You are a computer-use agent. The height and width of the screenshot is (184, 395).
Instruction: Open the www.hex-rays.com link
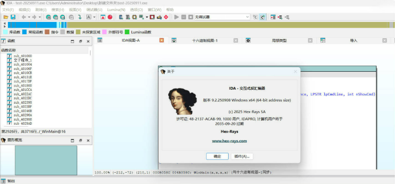click(229, 141)
